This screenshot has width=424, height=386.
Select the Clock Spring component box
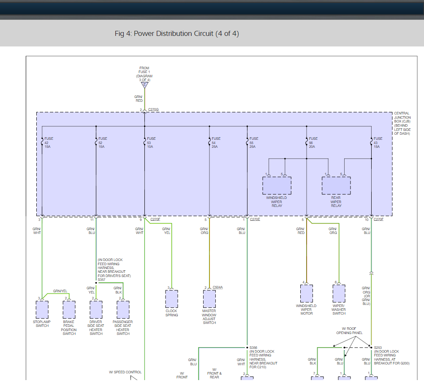click(x=171, y=299)
